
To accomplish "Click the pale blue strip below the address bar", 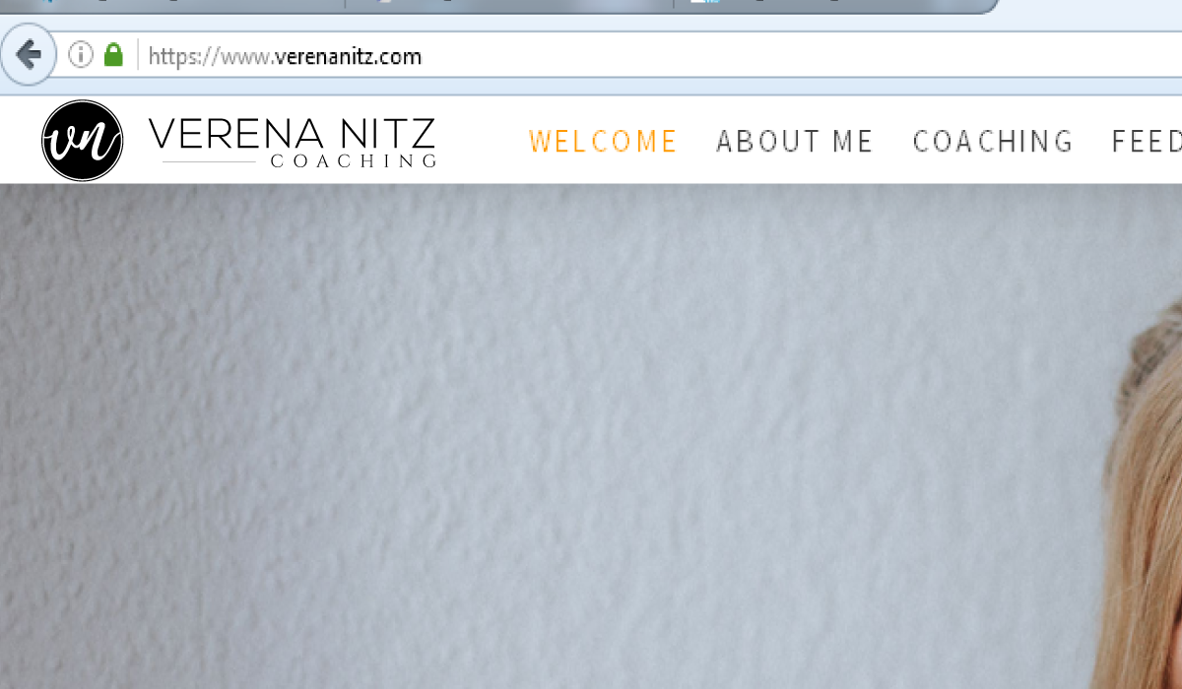I will (591, 87).
